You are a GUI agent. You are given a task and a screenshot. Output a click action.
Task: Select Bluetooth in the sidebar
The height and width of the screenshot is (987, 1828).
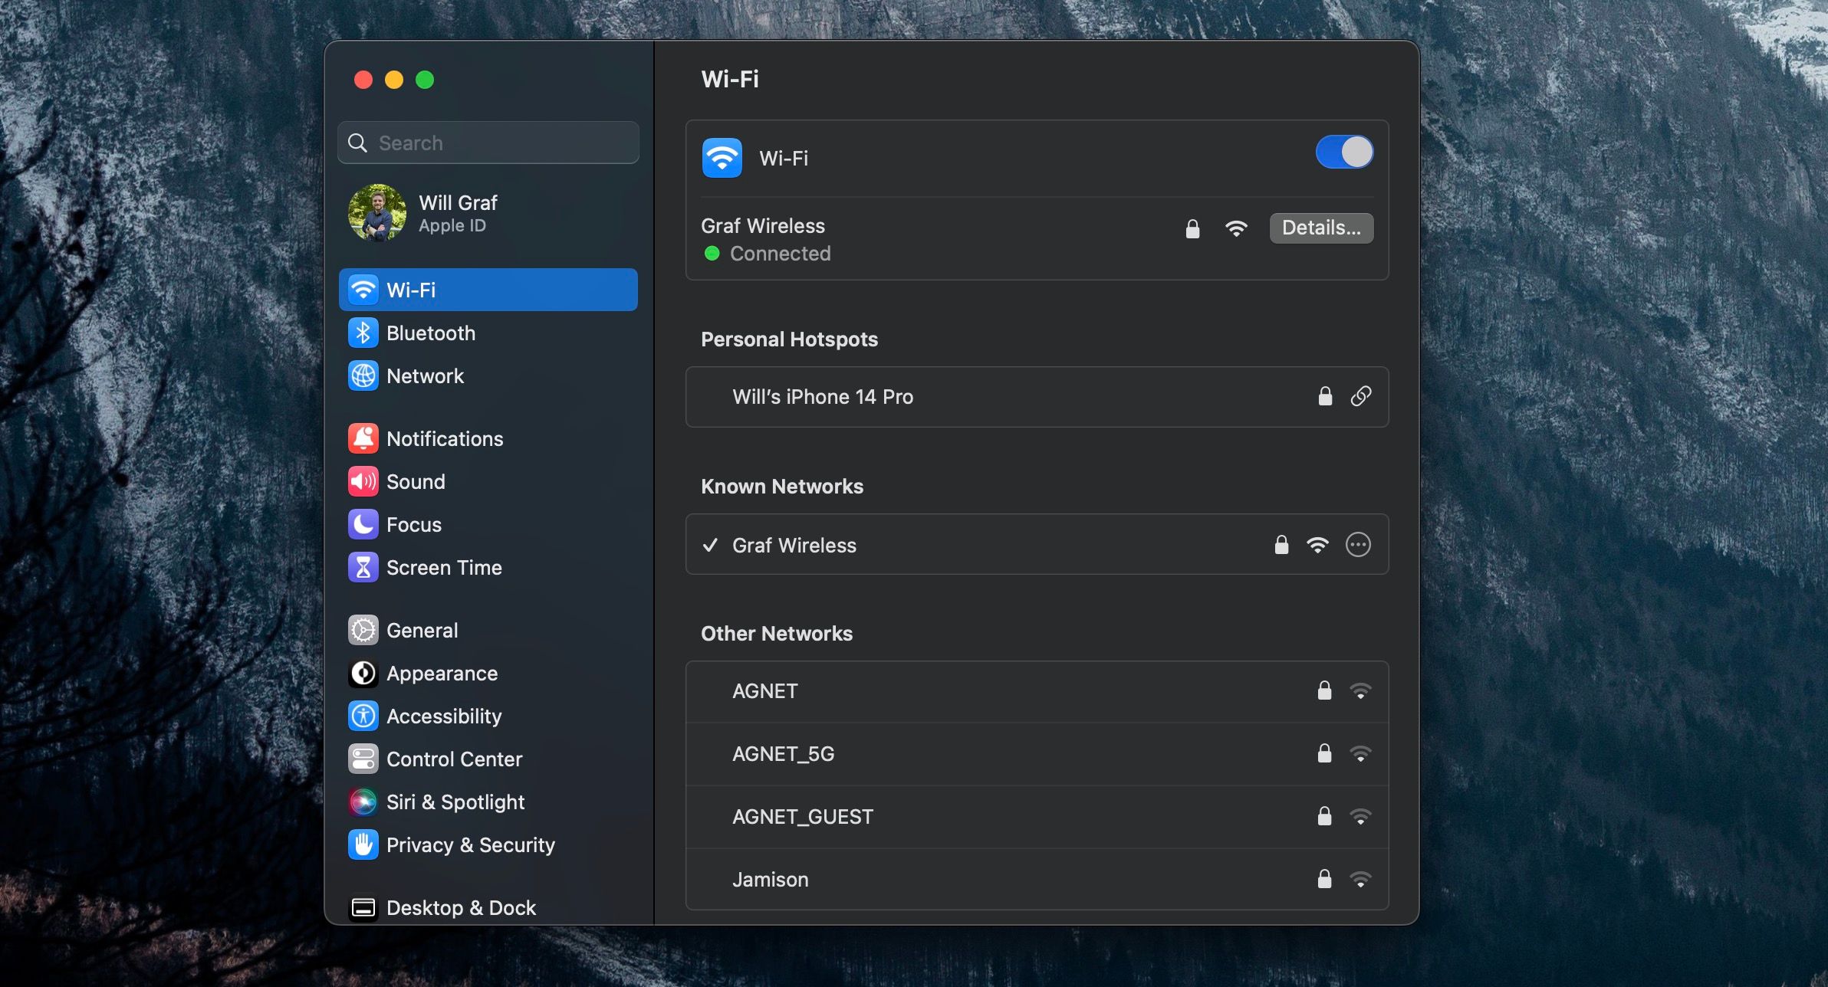tap(431, 333)
